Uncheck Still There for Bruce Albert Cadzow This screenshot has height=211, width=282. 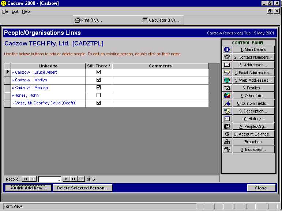pos(98,72)
